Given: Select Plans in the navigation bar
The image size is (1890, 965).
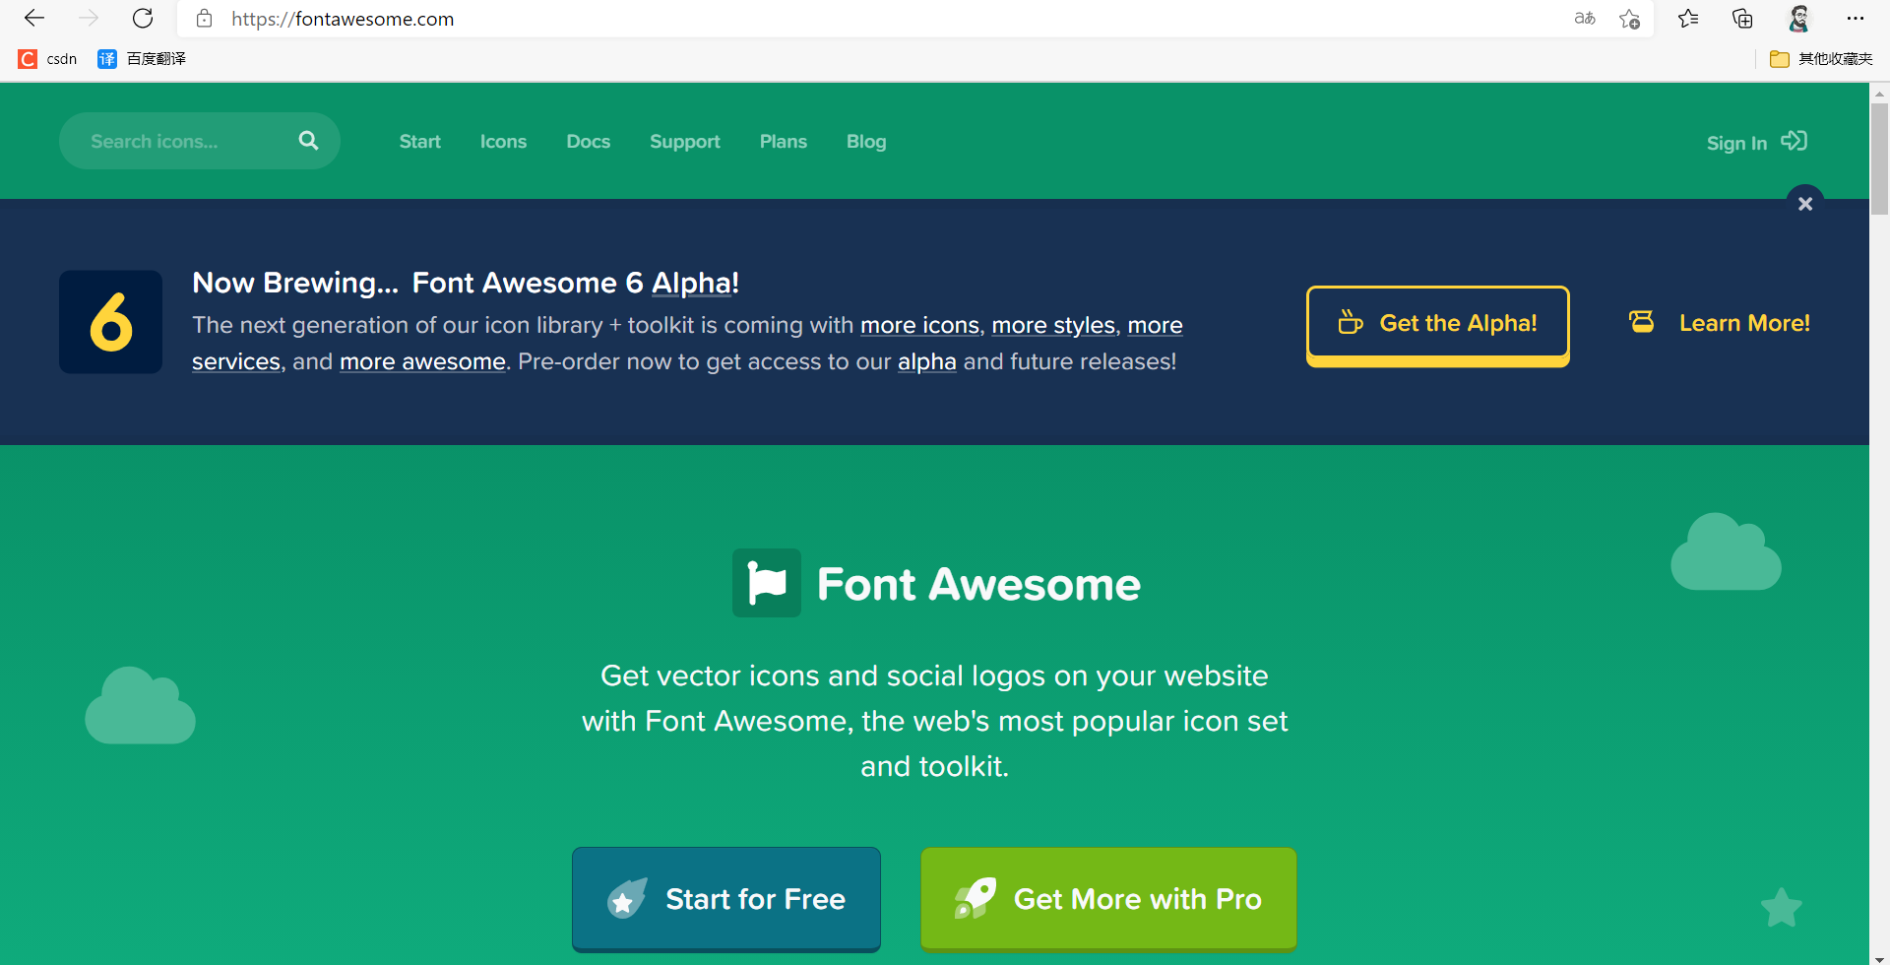Looking at the screenshot, I should coord(783,141).
